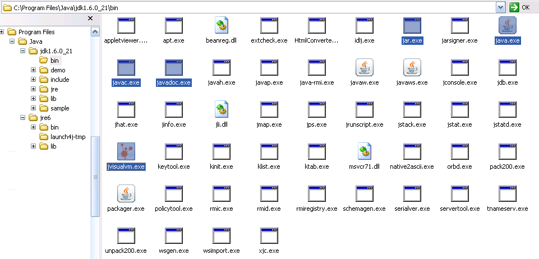The height and width of the screenshot is (259, 539).
Task: Select the include folder in tree
Action: pyautogui.click(x=54, y=80)
